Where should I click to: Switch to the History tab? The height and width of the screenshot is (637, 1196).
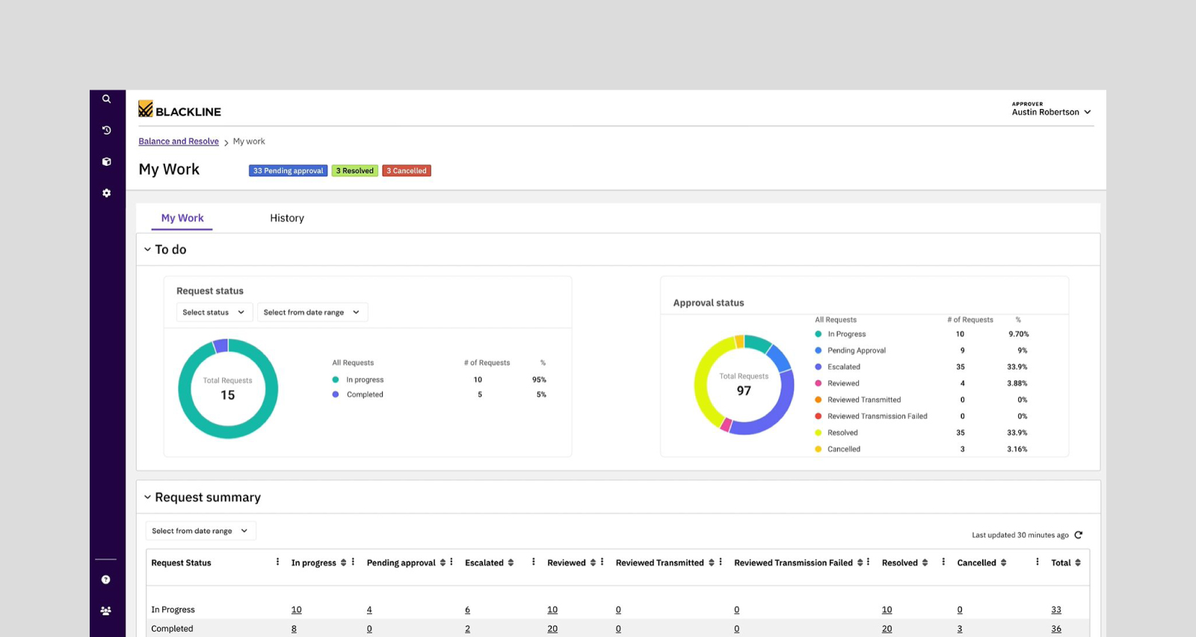tap(287, 218)
